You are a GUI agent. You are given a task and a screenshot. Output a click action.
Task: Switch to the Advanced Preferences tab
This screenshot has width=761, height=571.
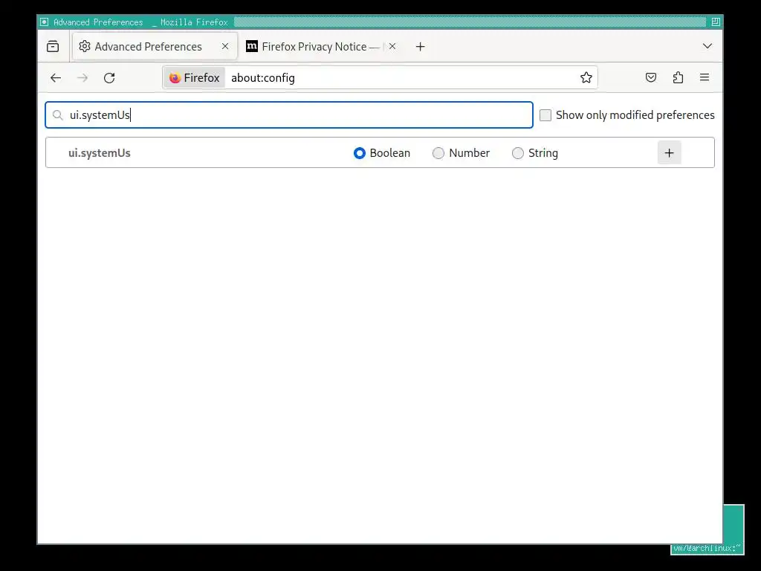pos(155,46)
